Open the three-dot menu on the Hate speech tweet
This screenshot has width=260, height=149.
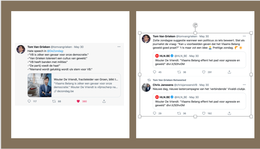[119, 47]
